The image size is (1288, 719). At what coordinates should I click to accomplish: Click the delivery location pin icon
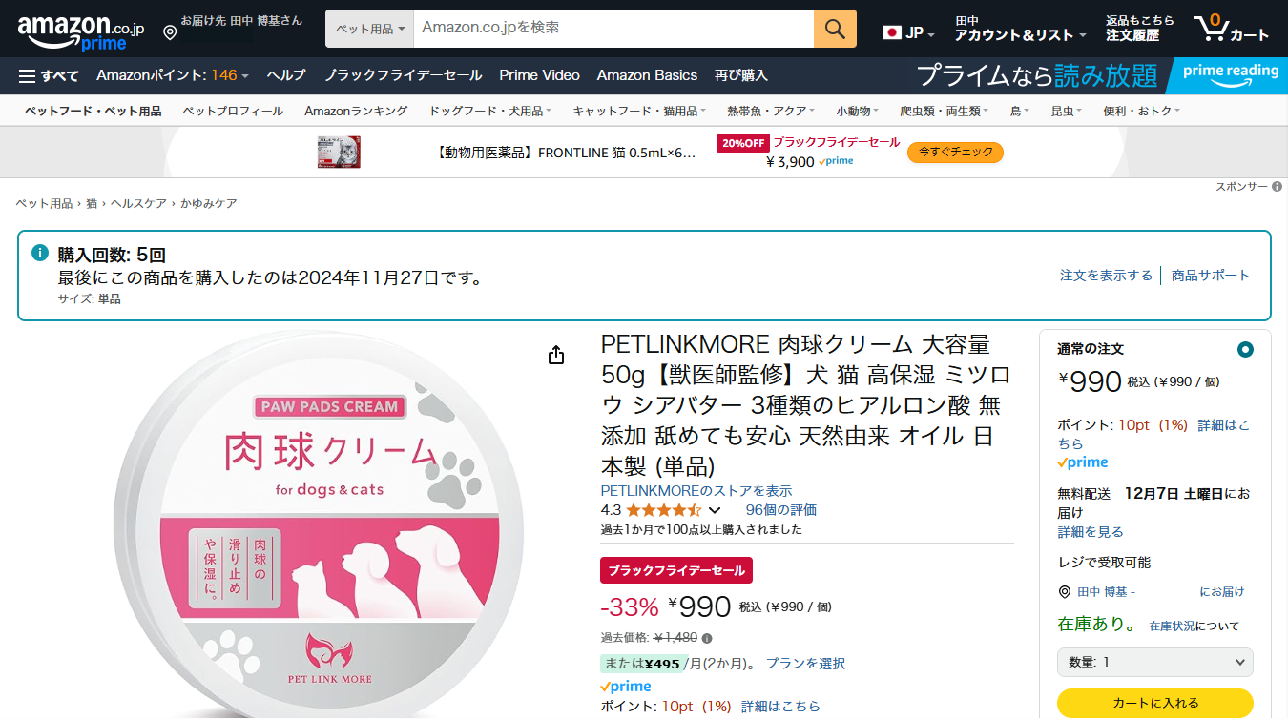click(x=170, y=33)
